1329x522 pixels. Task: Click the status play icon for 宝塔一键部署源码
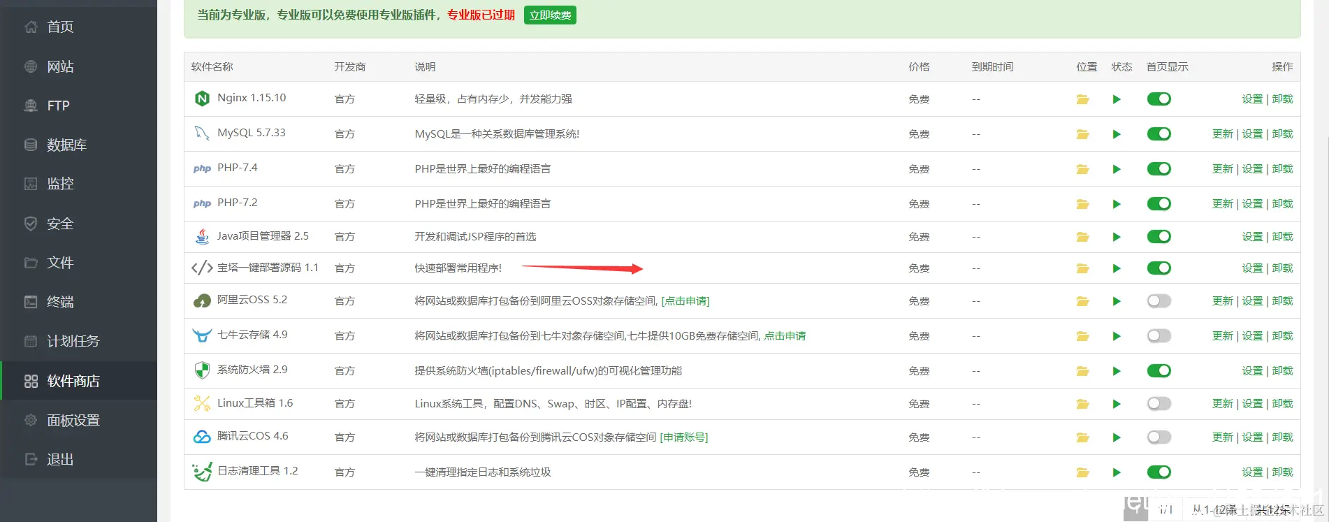[x=1117, y=268]
